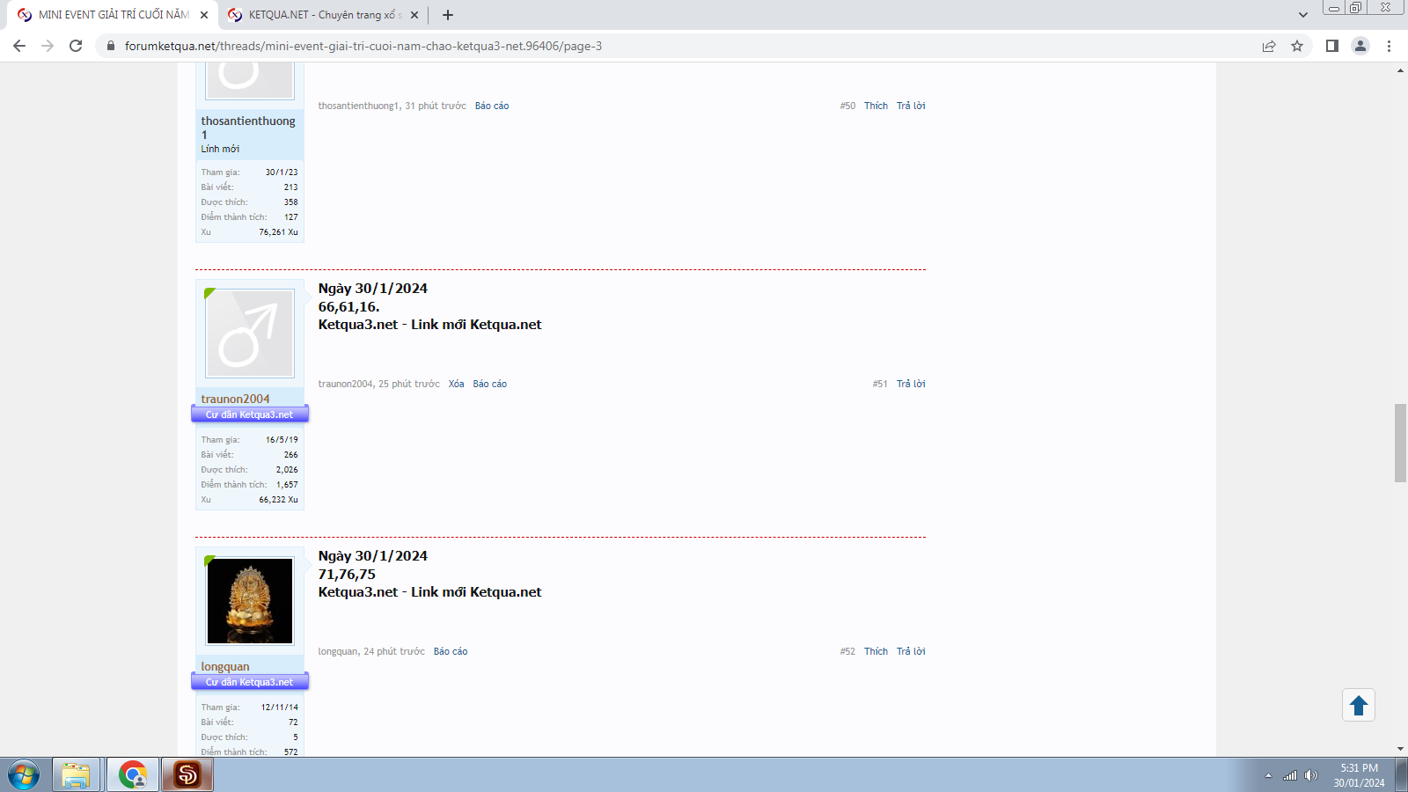Viewport: 1408px width, 792px height.
Task: Click the browser back arrow
Action: (19, 46)
